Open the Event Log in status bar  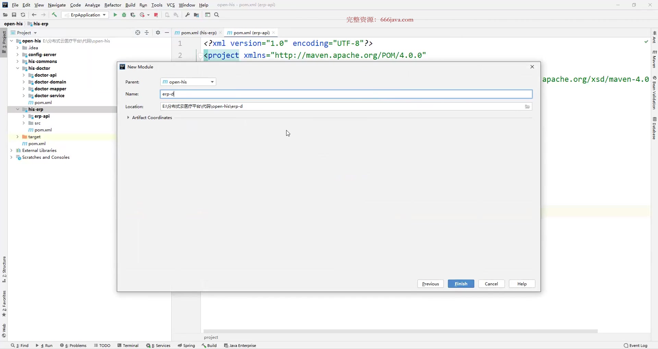tap(636, 345)
